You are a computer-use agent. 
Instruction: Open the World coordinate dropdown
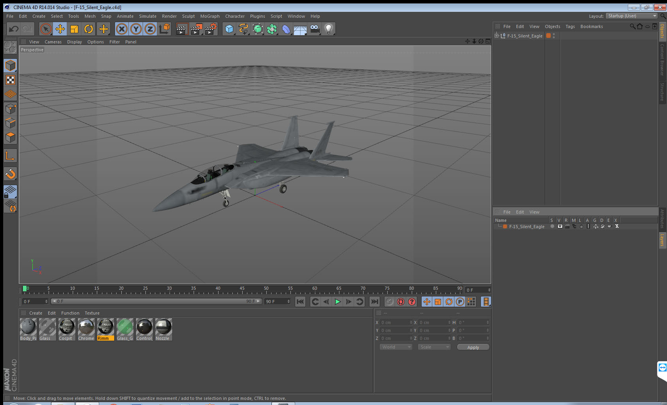point(396,347)
